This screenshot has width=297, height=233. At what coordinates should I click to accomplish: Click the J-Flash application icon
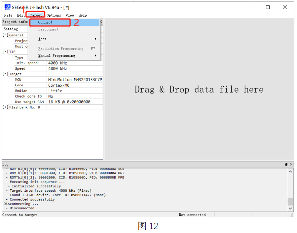[x=7, y=7]
